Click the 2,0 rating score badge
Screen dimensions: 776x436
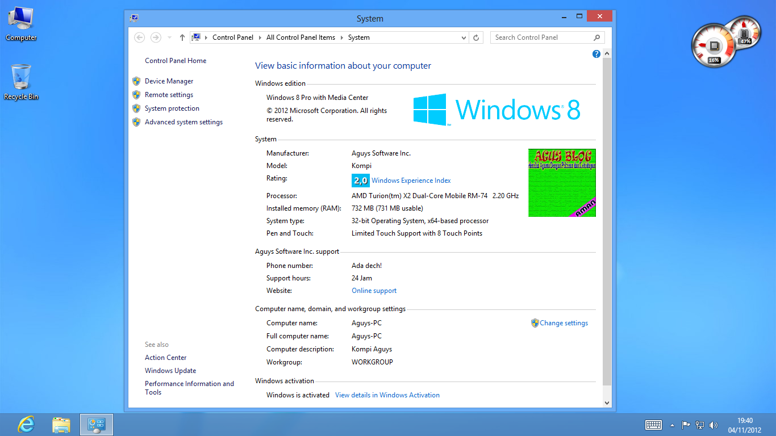[x=361, y=181]
